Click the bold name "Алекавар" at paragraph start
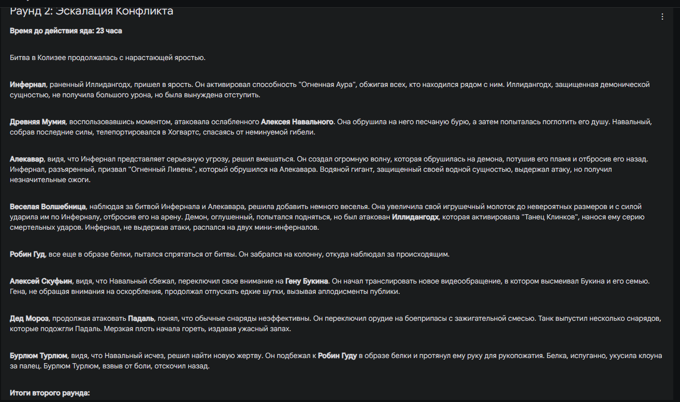This screenshot has width=680, height=402. click(x=27, y=159)
